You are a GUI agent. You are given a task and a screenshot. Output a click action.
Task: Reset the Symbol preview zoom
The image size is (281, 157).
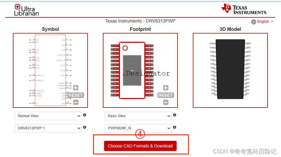pos(76,95)
